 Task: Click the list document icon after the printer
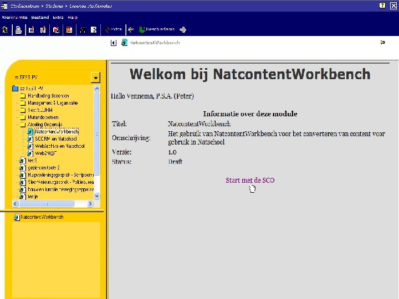coord(31,30)
